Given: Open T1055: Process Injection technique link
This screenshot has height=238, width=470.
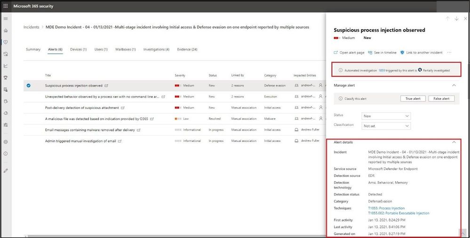Looking at the screenshot, I should click(x=386, y=208).
